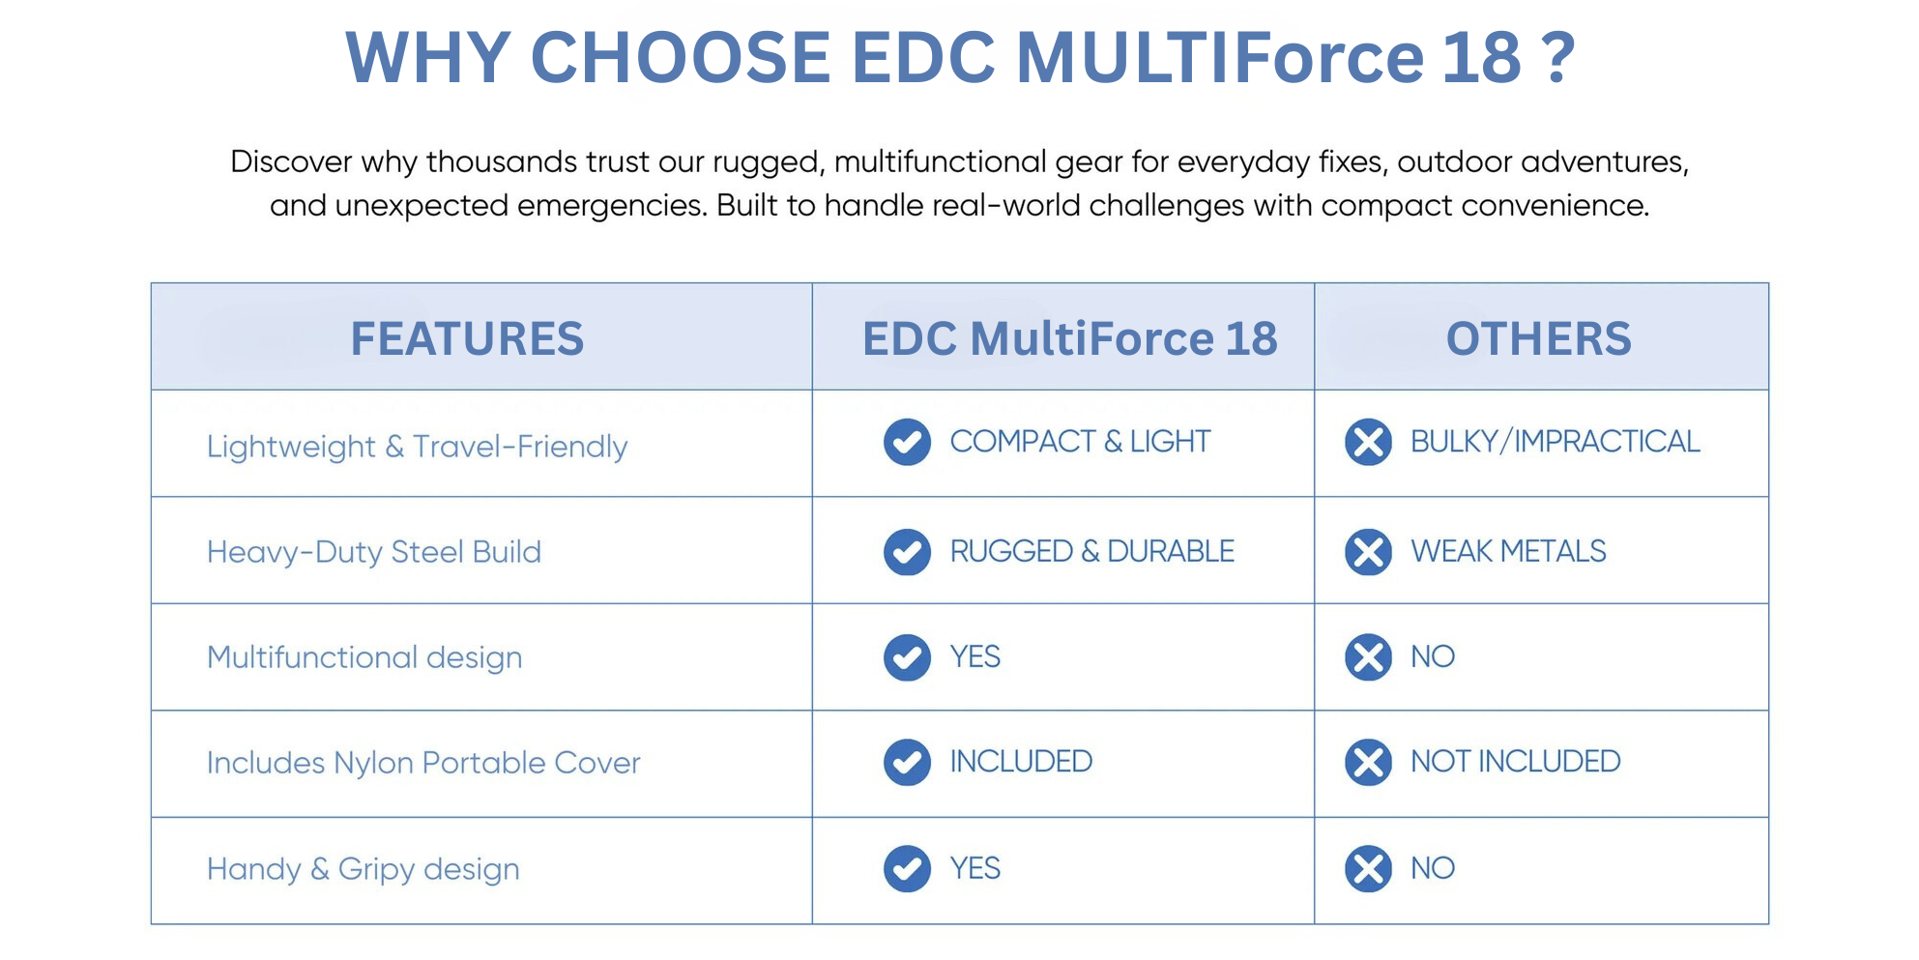Click the Multifunctional design feature label

364,657
